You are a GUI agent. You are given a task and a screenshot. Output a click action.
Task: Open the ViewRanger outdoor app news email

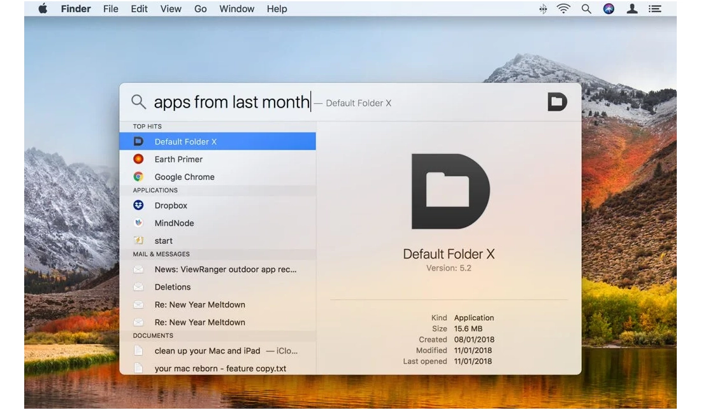click(225, 269)
